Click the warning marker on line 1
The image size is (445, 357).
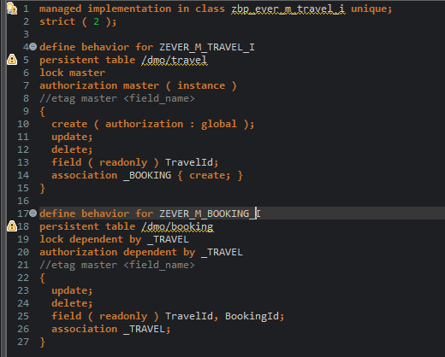[12, 9]
